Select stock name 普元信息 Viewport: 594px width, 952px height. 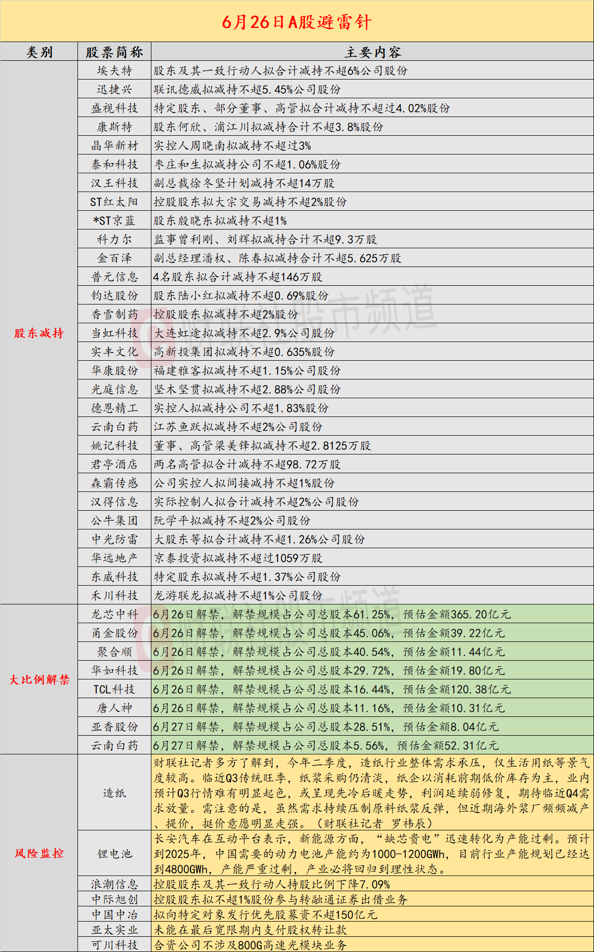pos(114,277)
